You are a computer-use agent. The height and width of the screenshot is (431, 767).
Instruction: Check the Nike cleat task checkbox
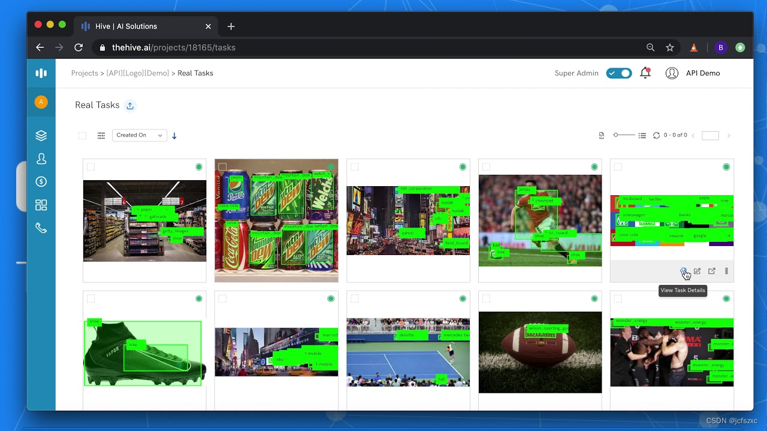(91, 299)
